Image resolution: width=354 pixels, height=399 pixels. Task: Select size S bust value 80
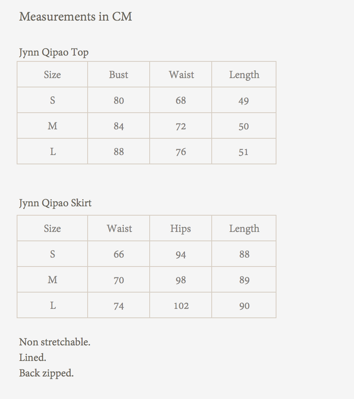119,101
